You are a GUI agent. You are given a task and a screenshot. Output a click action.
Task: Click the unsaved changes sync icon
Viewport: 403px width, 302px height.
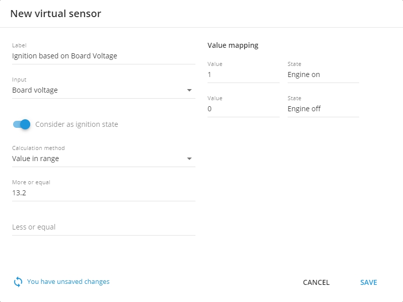pyautogui.click(x=18, y=282)
